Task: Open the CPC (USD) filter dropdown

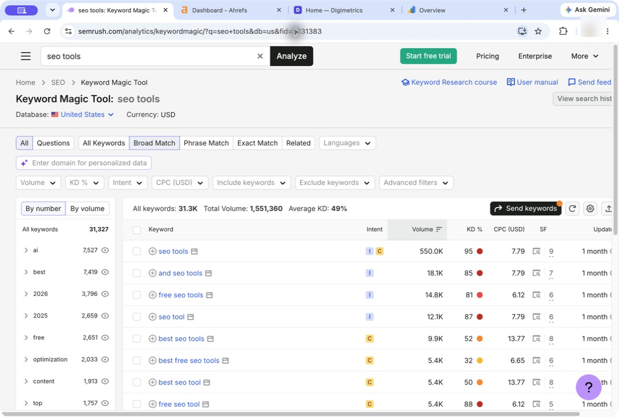Action: (x=180, y=182)
